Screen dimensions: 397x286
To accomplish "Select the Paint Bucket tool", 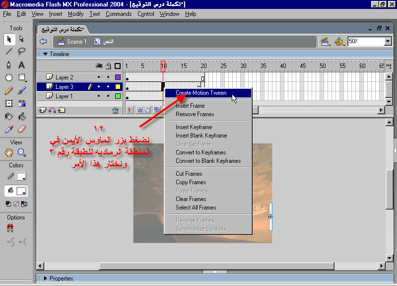I will [x=22, y=117].
